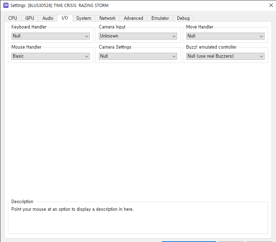This screenshot has width=276, height=242.
Task: Expand the Keyboard Handler dropdown
Action: pyautogui.click(x=51, y=36)
